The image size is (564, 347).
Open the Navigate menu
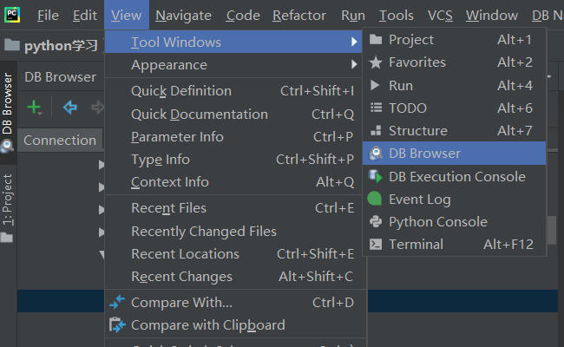point(183,16)
